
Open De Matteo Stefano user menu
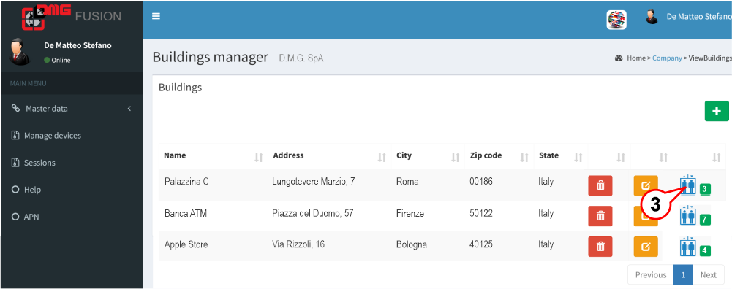pyautogui.click(x=687, y=18)
